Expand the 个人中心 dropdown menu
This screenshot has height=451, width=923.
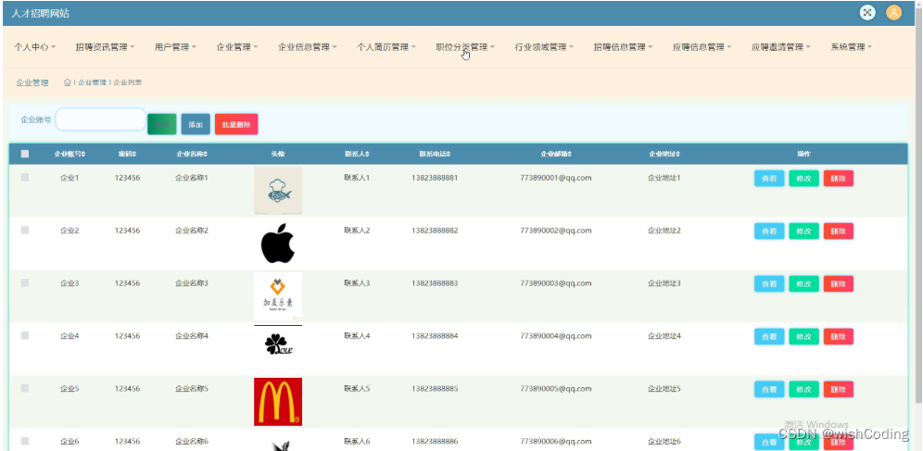point(34,47)
